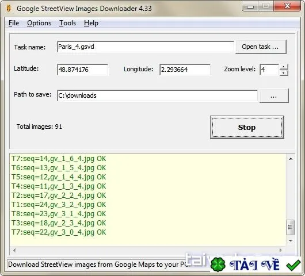This screenshot has height=276, width=305.
Task: Click horizontal scroll left arrow
Action: click(14, 250)
